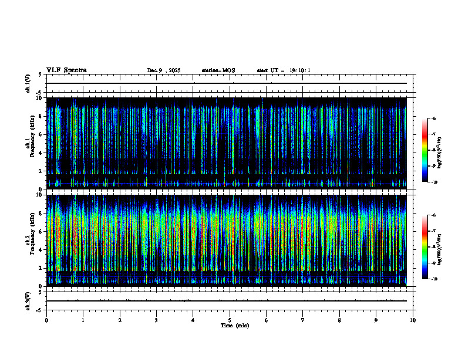
Task: Click the 8 kHz tick on ch.1 axis
Action: coord(41,116)
